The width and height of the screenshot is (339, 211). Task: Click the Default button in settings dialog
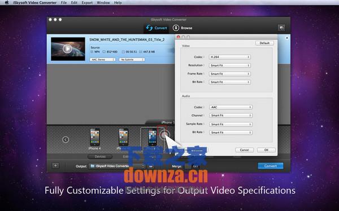click(x=264, y=43)
